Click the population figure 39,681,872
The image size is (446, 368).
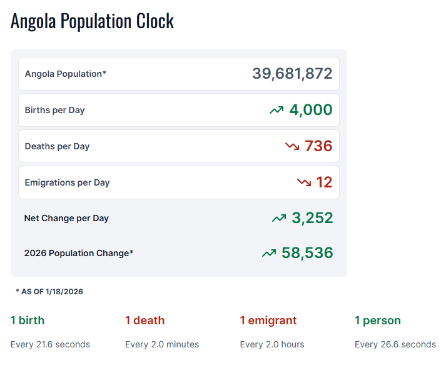coord(292,74)
